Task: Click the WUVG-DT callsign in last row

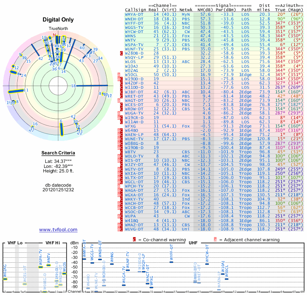Action: click(x=134, y=229)
